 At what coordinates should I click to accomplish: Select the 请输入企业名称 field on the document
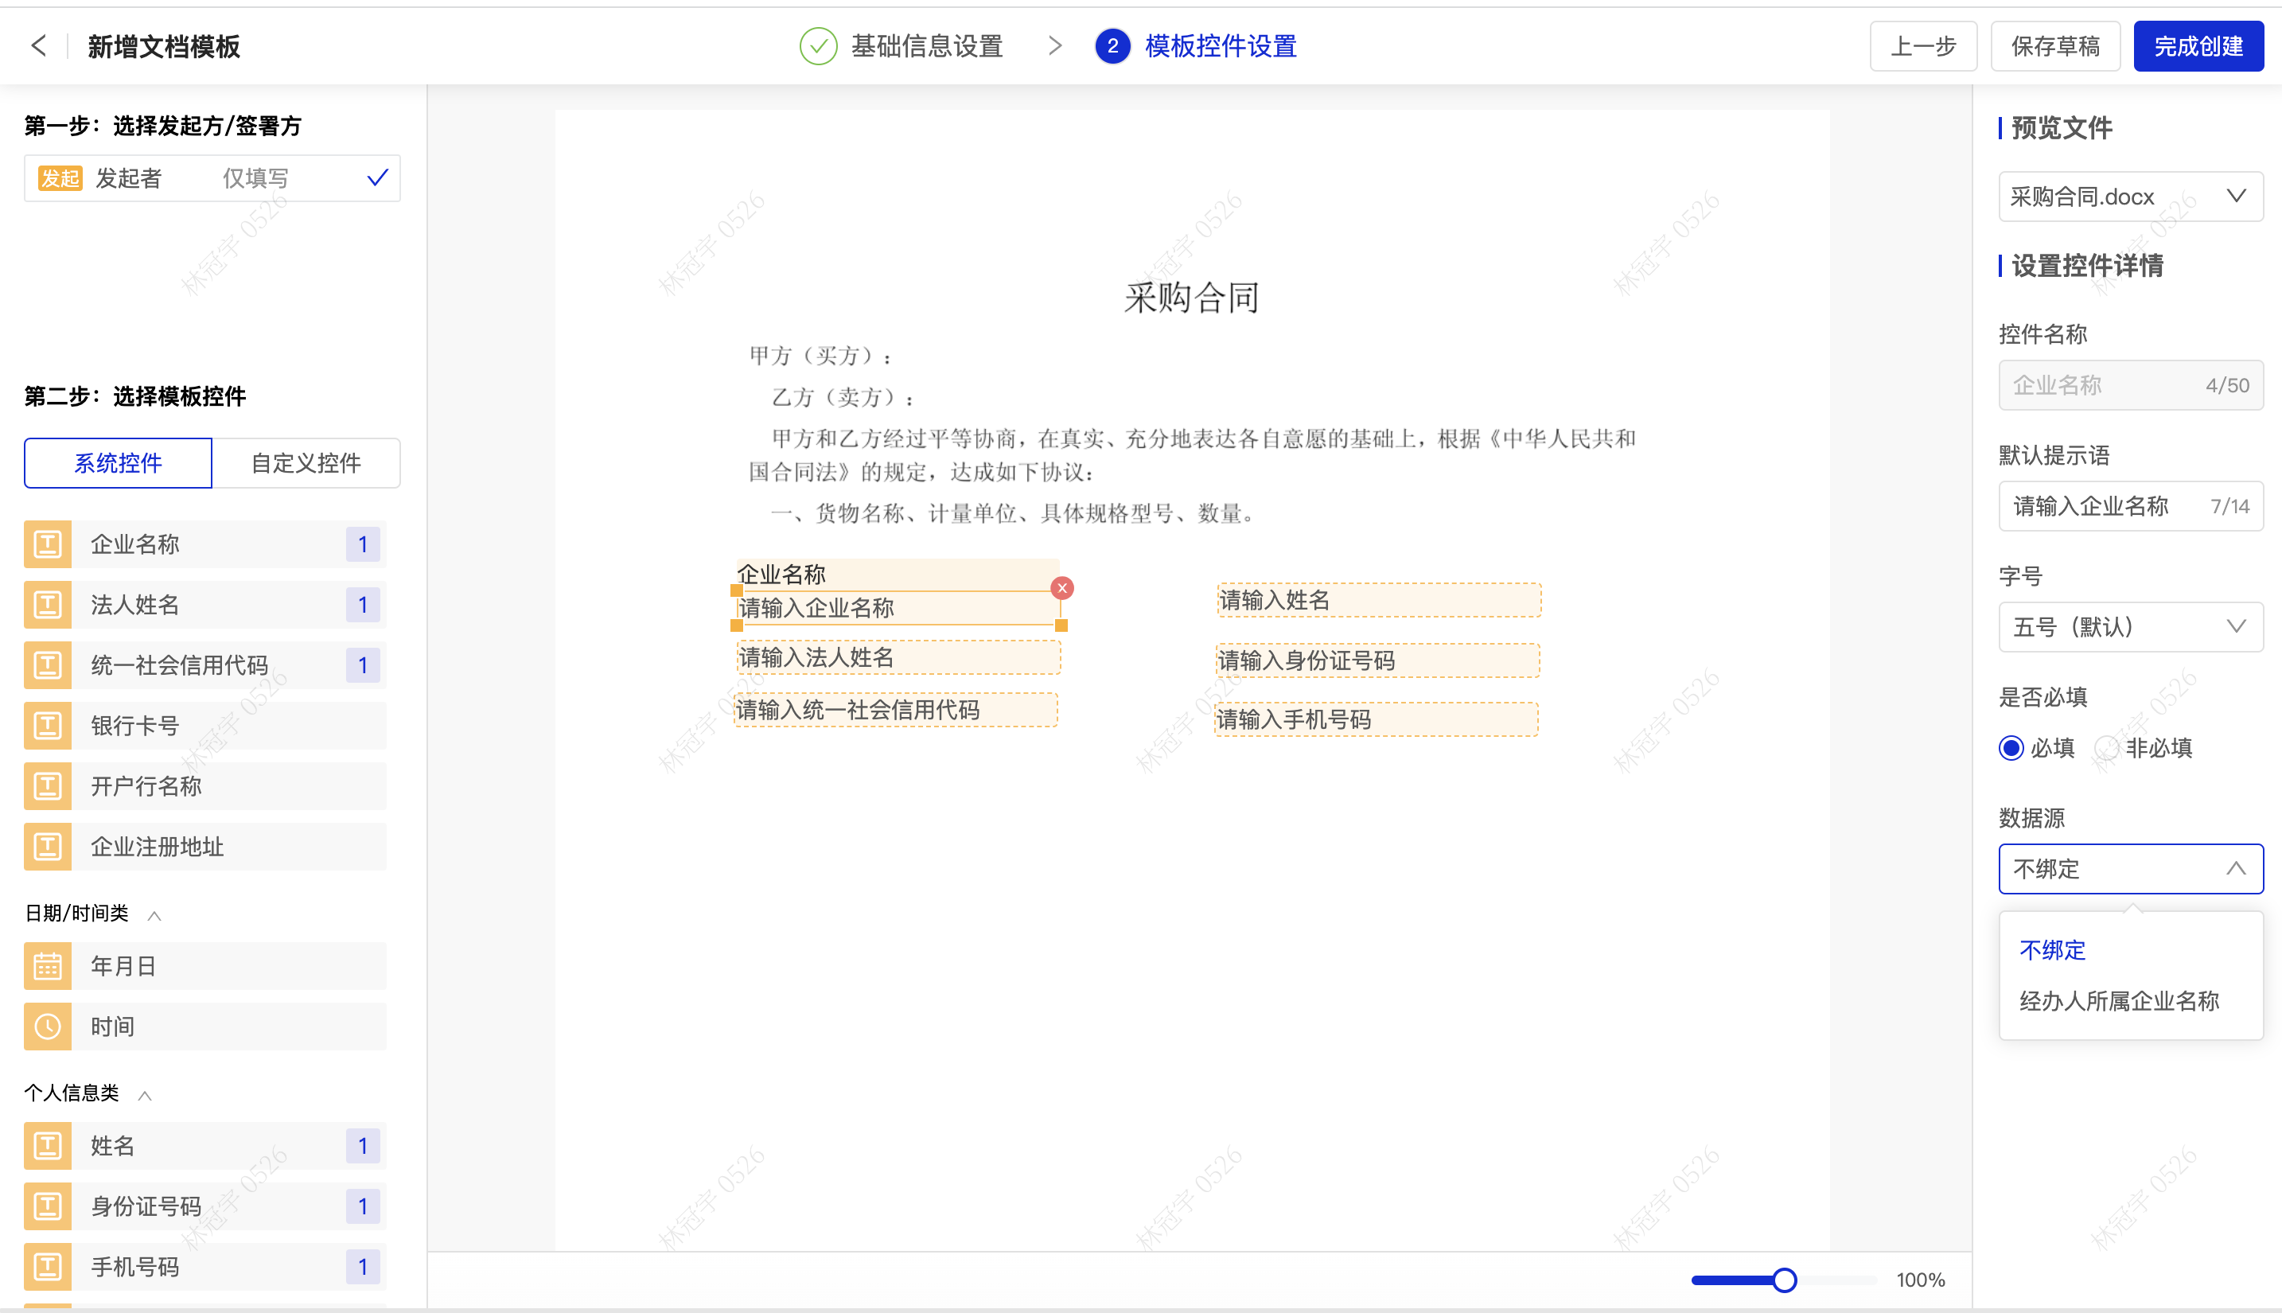(898, 608)
